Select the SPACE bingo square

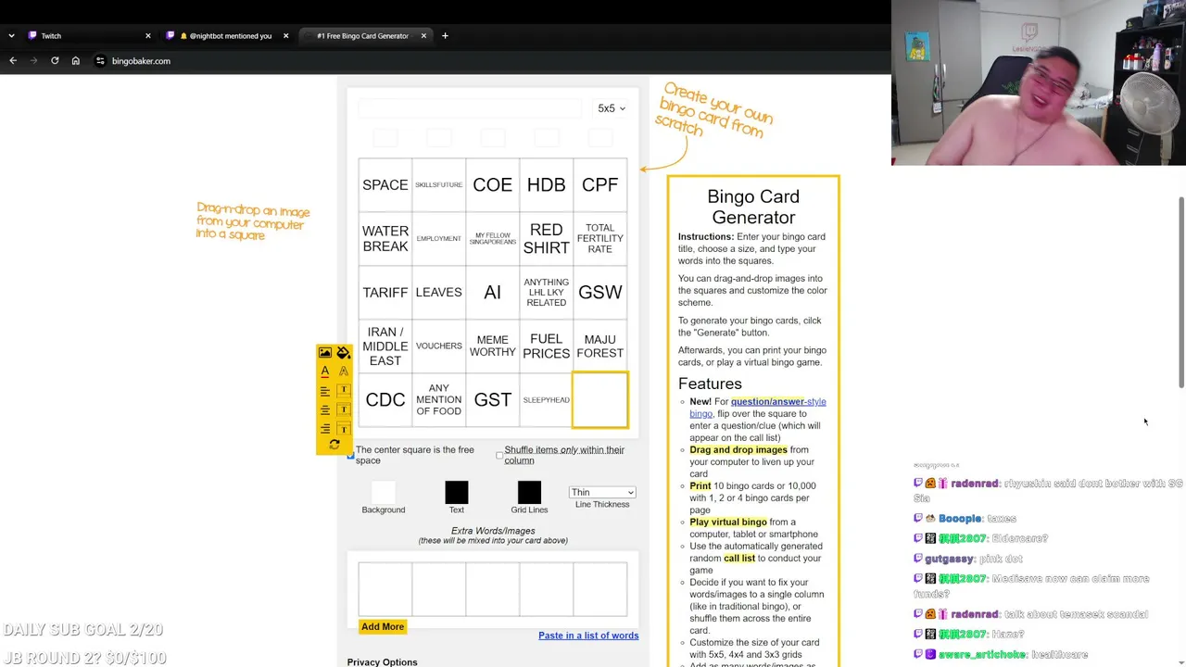tap(385, 185)
